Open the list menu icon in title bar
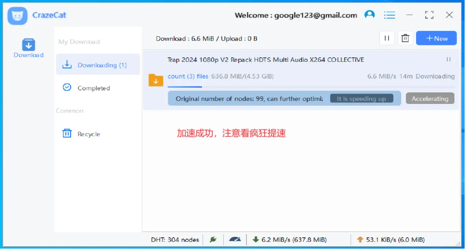Image resolution: width=468 pixels, height=251 pixels. [x=389, y=15]
